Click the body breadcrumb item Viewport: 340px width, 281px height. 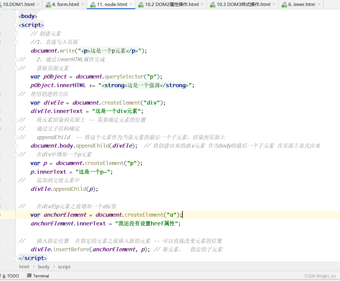pyautogui.click(x=44, y=267)
